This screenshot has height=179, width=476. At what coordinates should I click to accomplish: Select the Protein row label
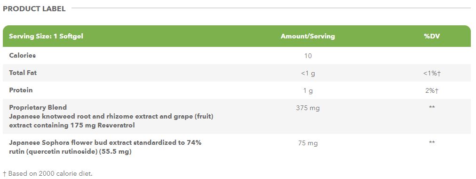tap(21, 90)
